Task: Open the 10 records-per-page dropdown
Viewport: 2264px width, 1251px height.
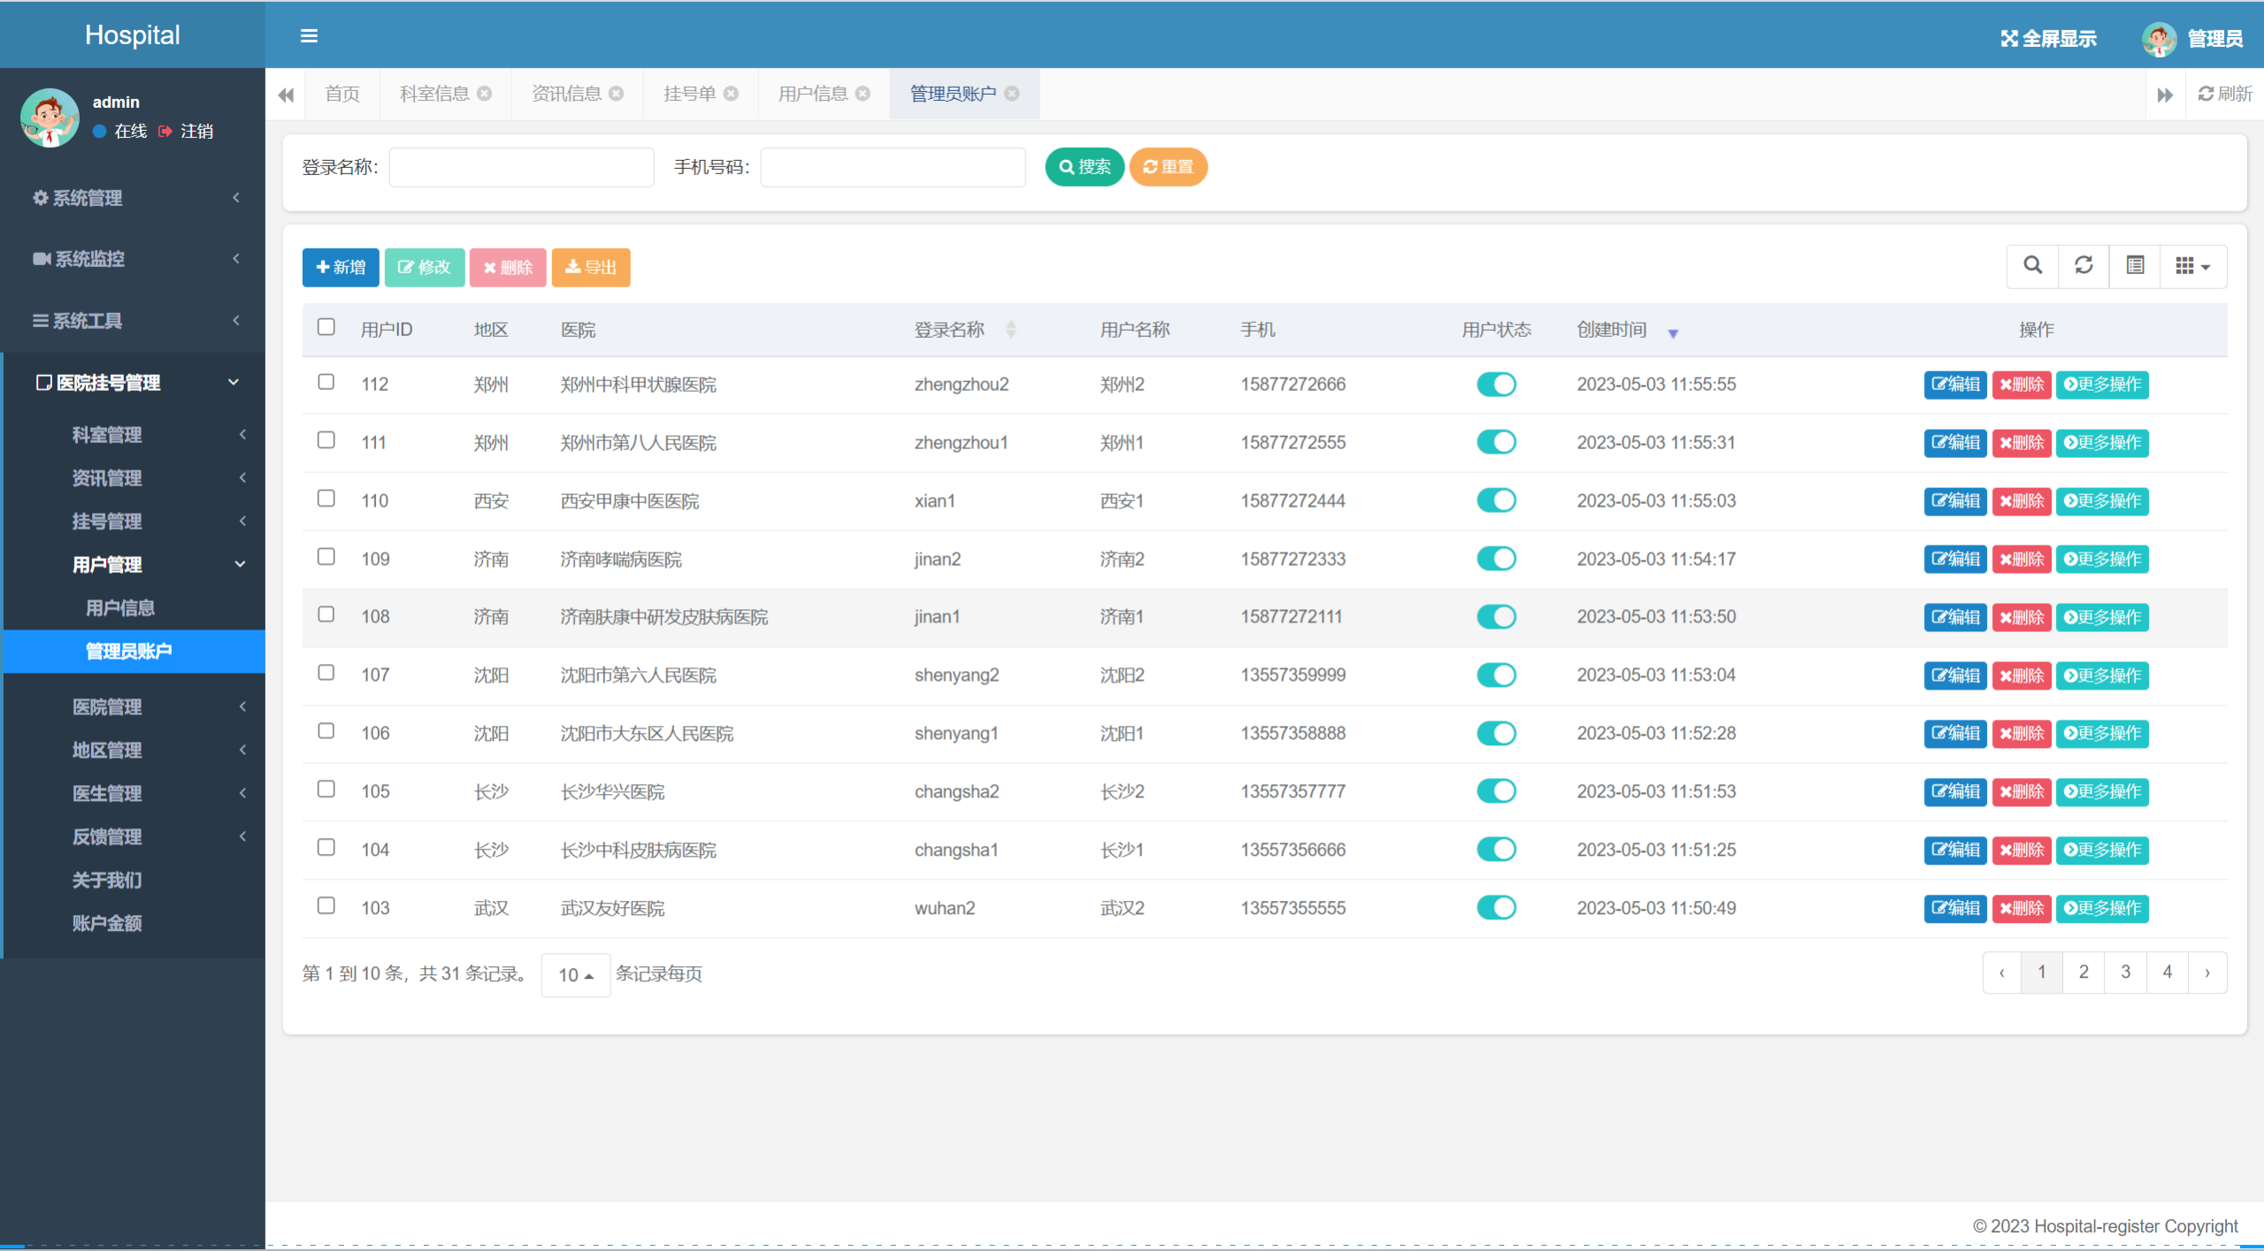Action: click(x=575, y=974)
